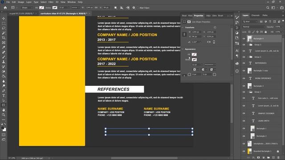Hide the REFFERENCES text layer
This screenshot has height=160, width=285.
click(244, 63)
